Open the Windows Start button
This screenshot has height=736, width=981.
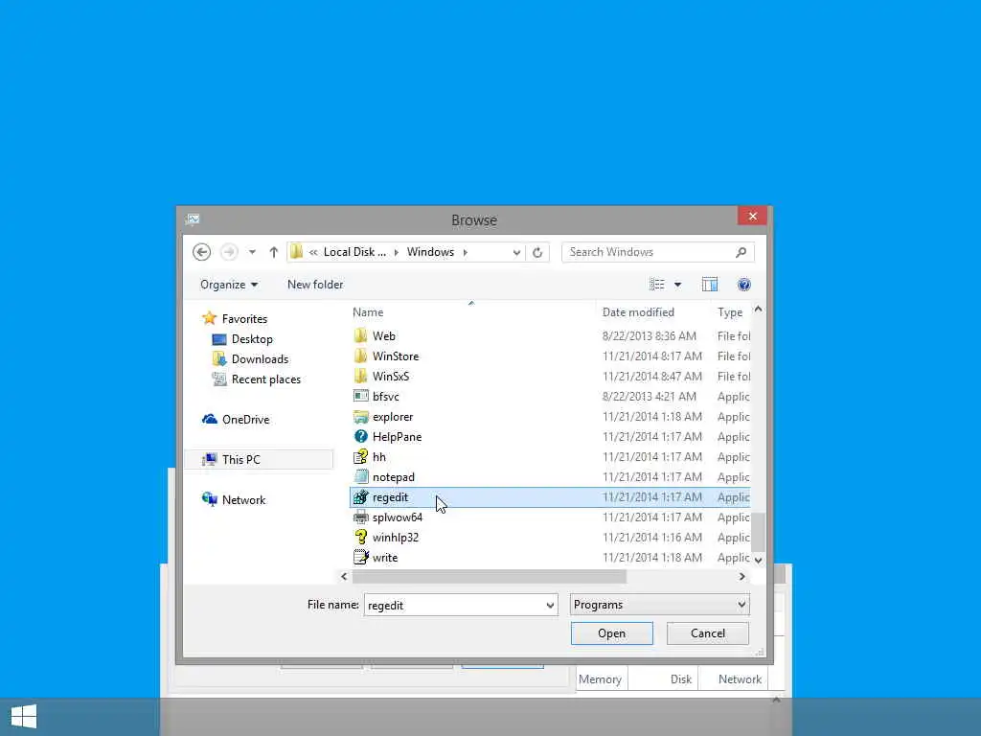(24, 717)
